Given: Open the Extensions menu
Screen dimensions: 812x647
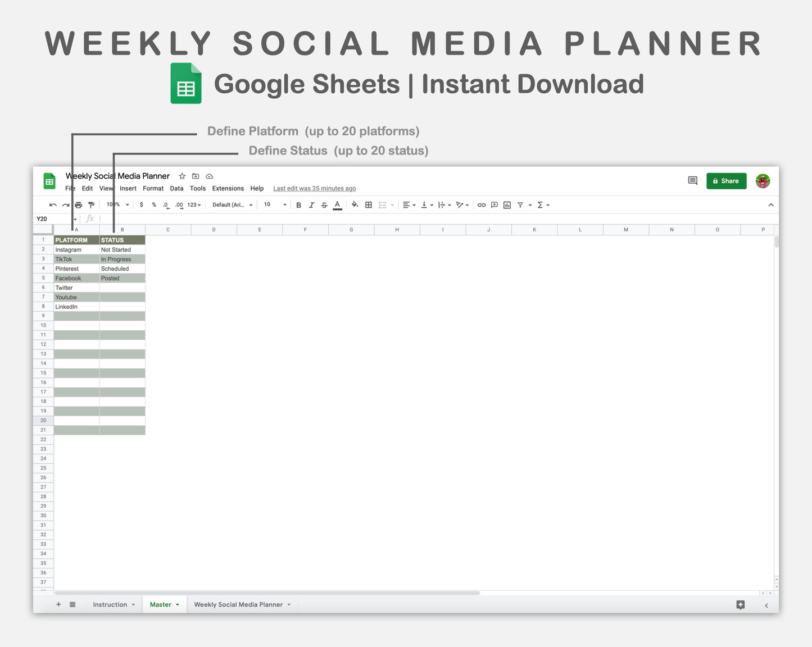Looking at the screenshot, I should 228,188.
